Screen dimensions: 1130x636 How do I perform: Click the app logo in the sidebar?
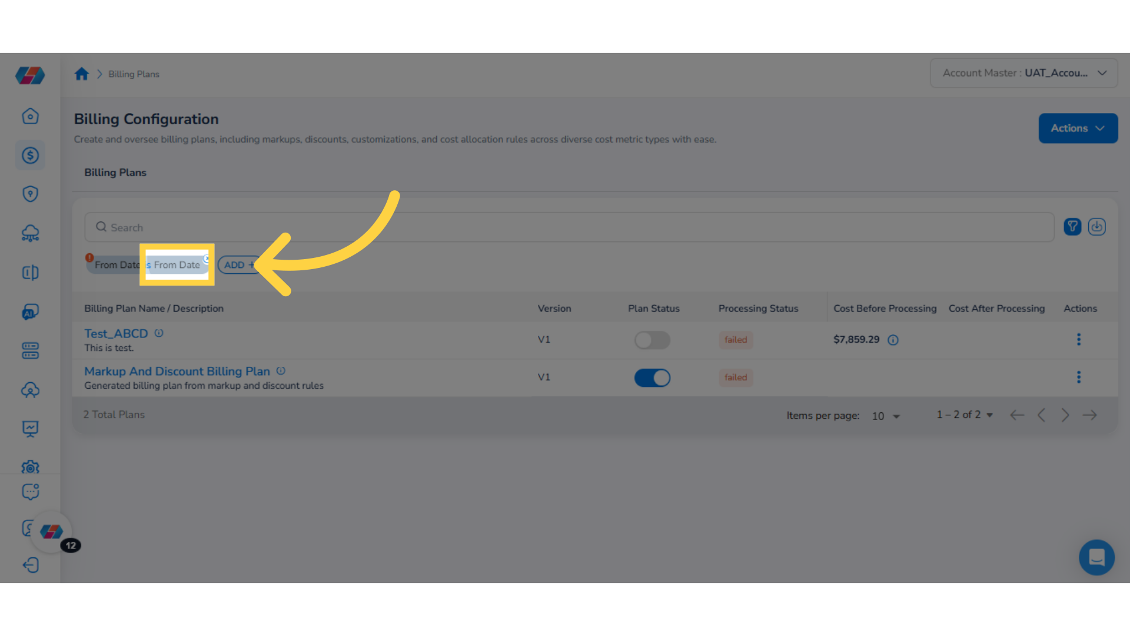(x=30, y=75)
